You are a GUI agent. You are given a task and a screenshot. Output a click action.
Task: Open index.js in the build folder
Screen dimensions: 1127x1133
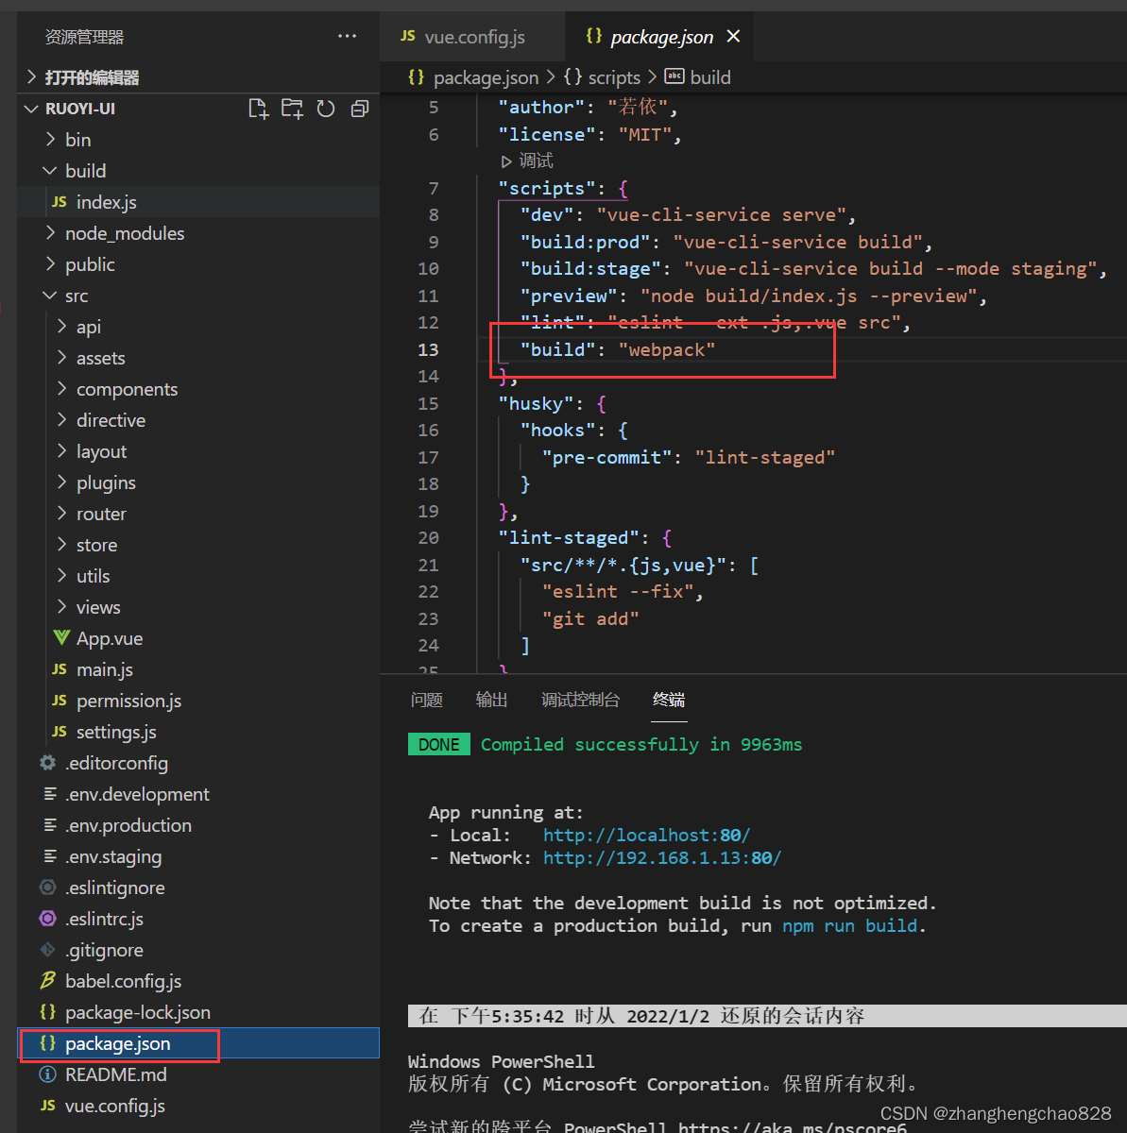(x=198, y=202)
